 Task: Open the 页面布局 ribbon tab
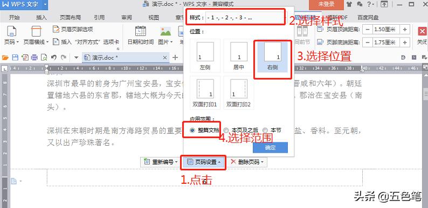[x=71, y=17]
